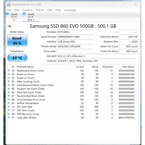Image resolution: width=145 pixels, height=145 pixels.
Task: Open the Help menu
Action: (58, 10)
